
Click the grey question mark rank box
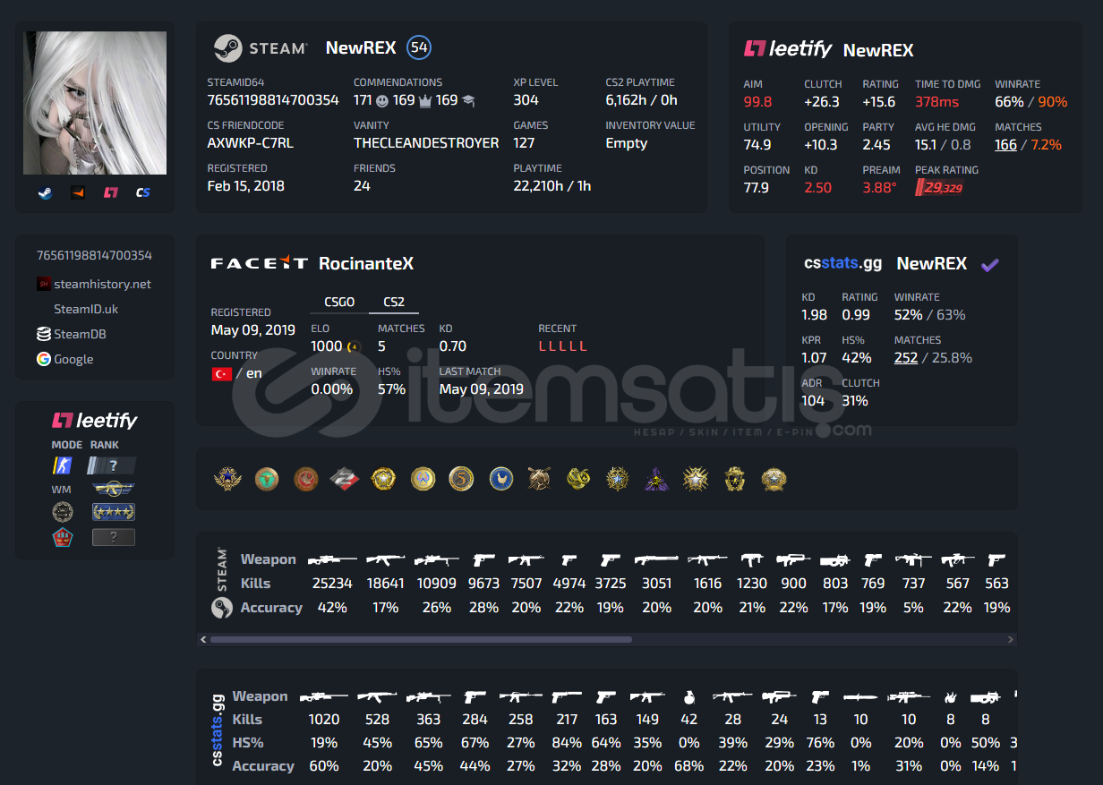pos(113,537)
